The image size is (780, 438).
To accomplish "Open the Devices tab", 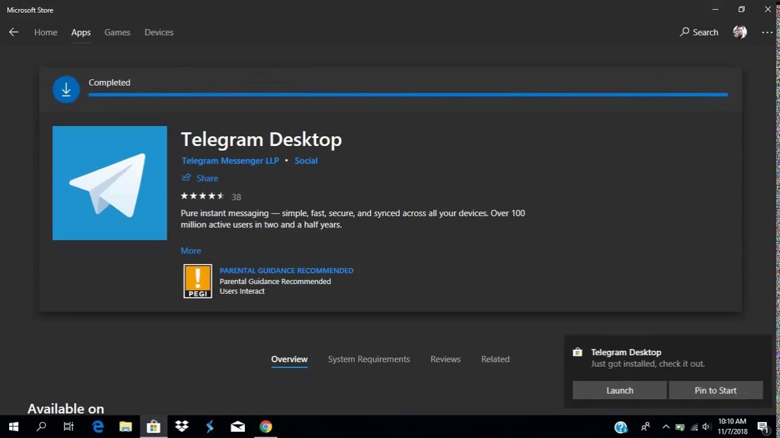I will (x=159, y=32).
